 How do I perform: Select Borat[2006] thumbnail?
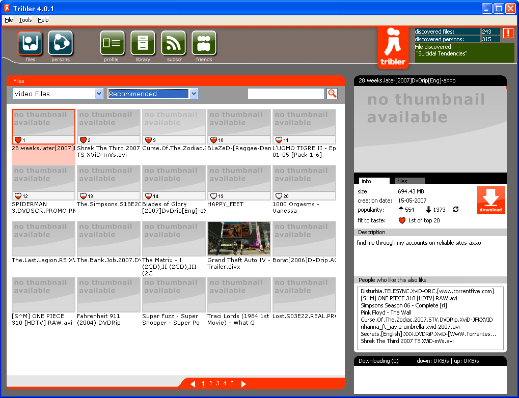pyautogui.click(x=304, y=239)
